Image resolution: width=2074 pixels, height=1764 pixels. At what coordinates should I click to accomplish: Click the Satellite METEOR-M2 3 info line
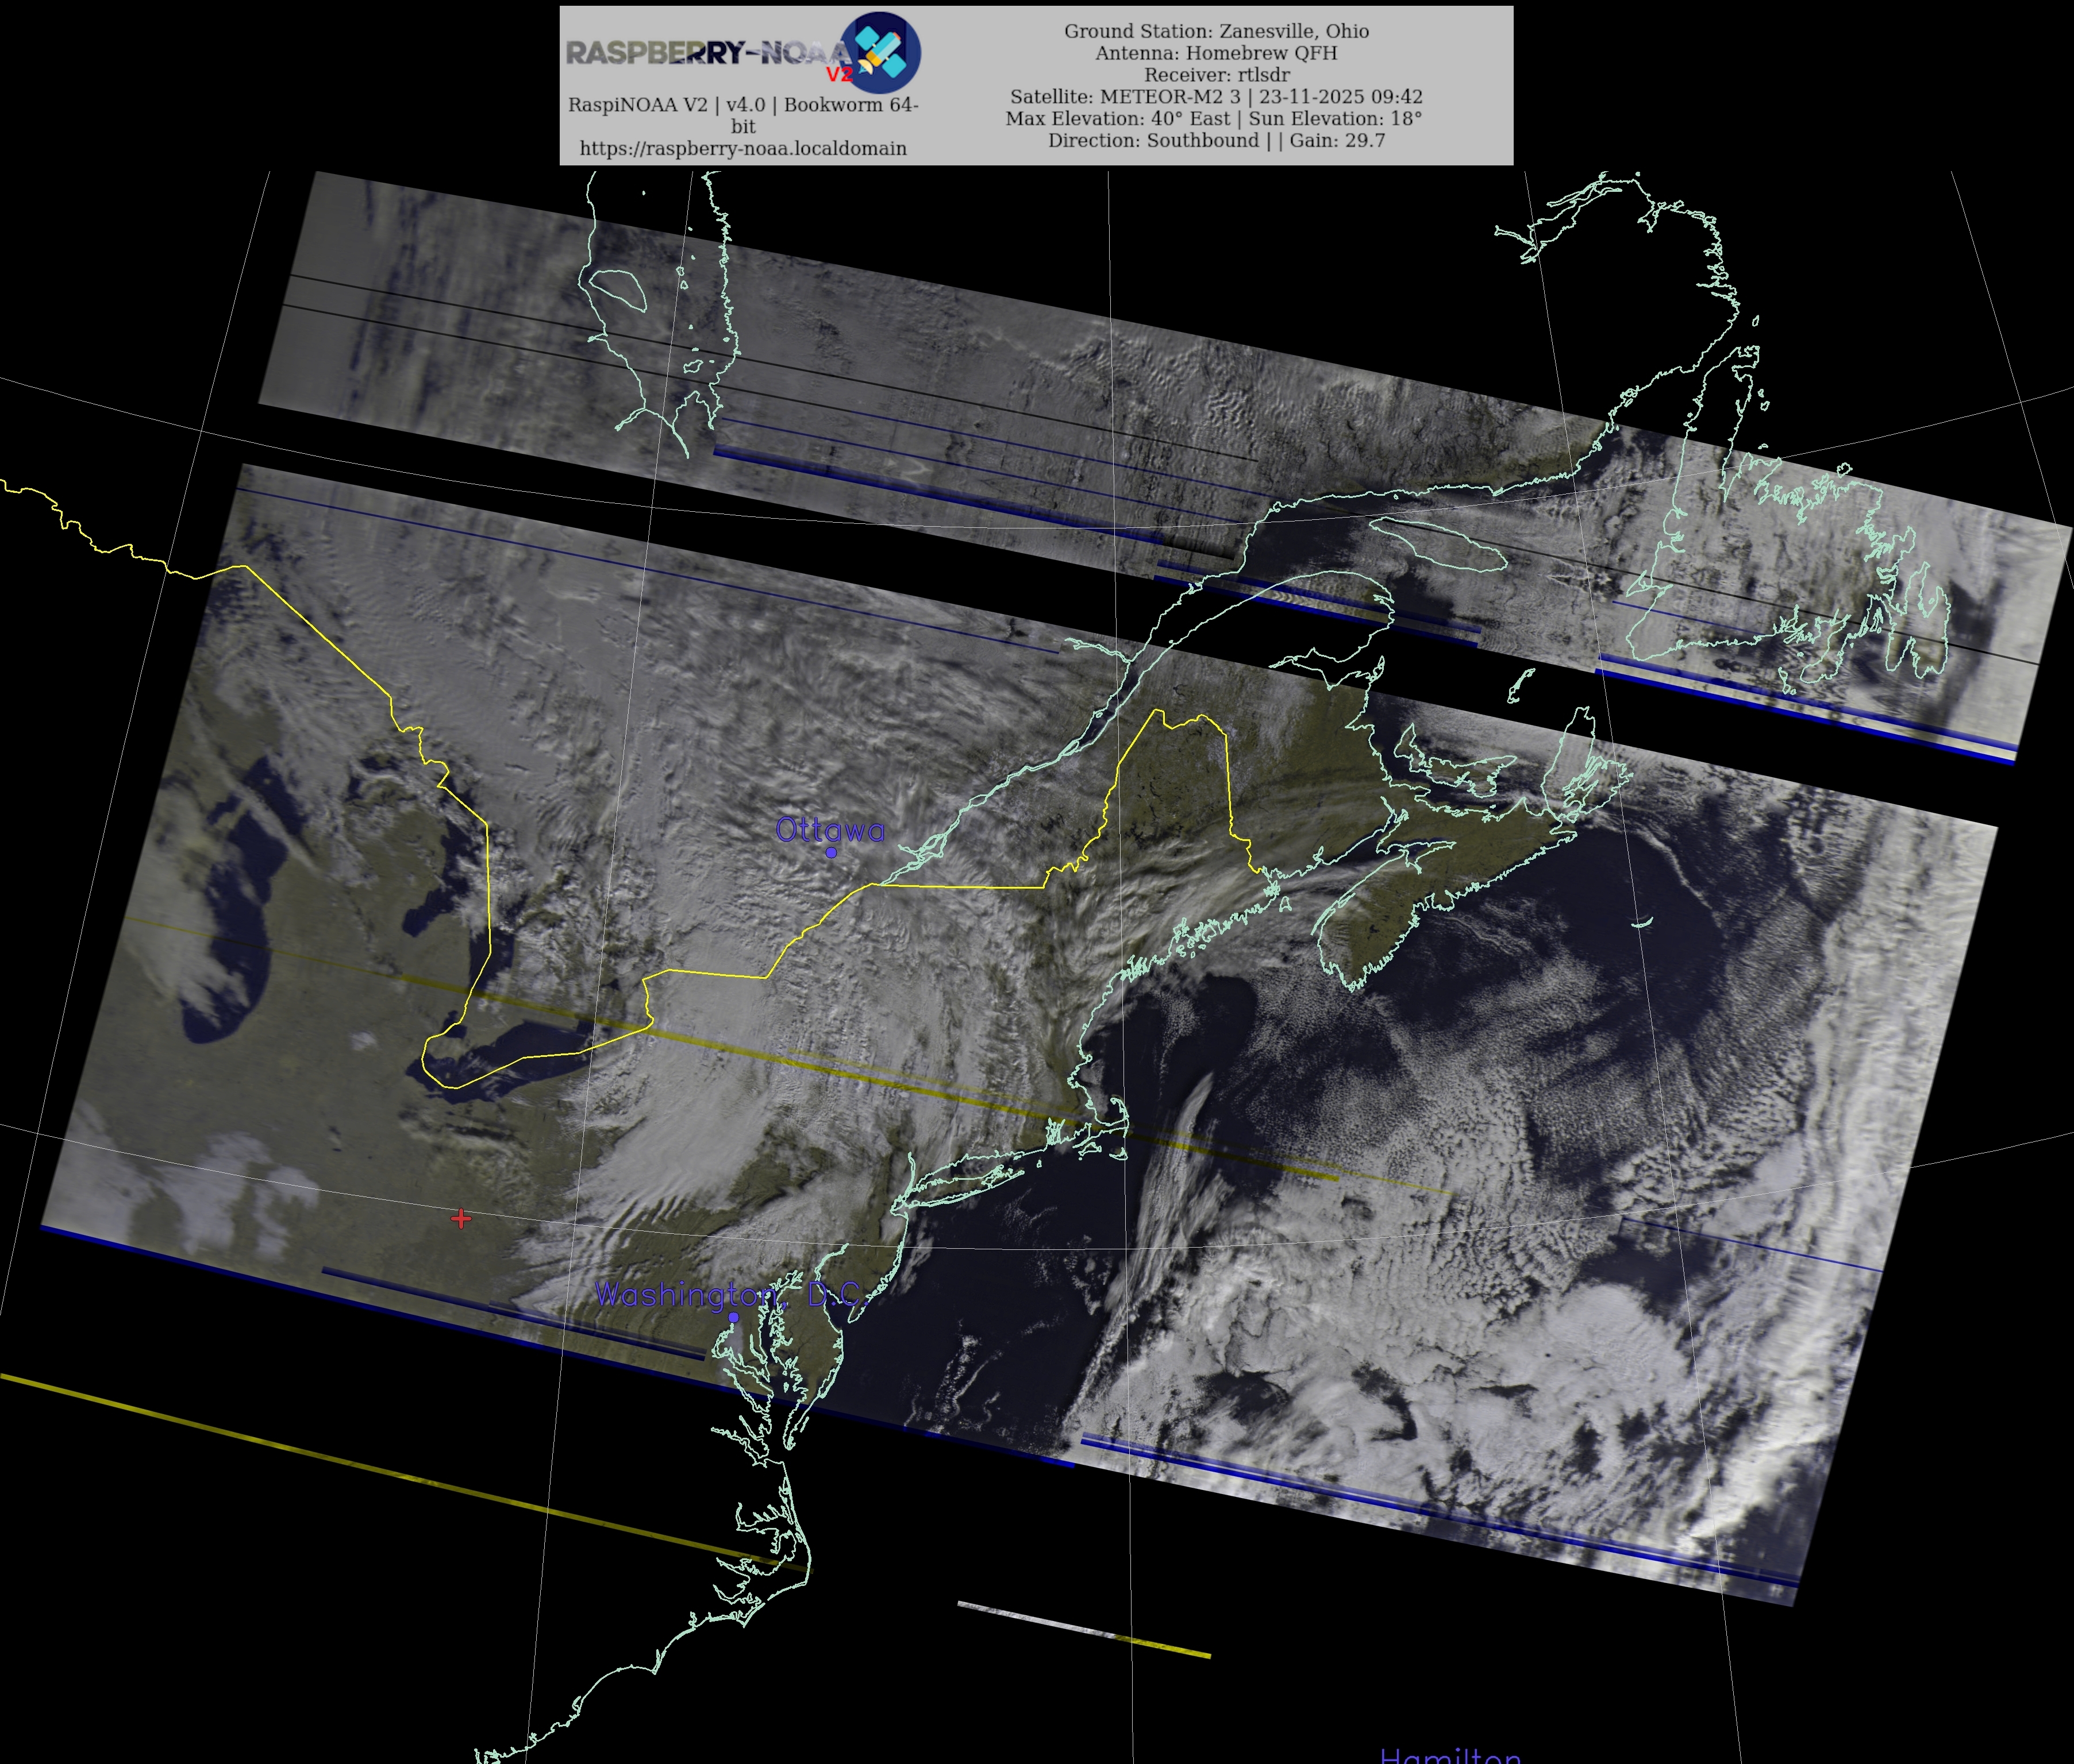[x=1215, y=97]
